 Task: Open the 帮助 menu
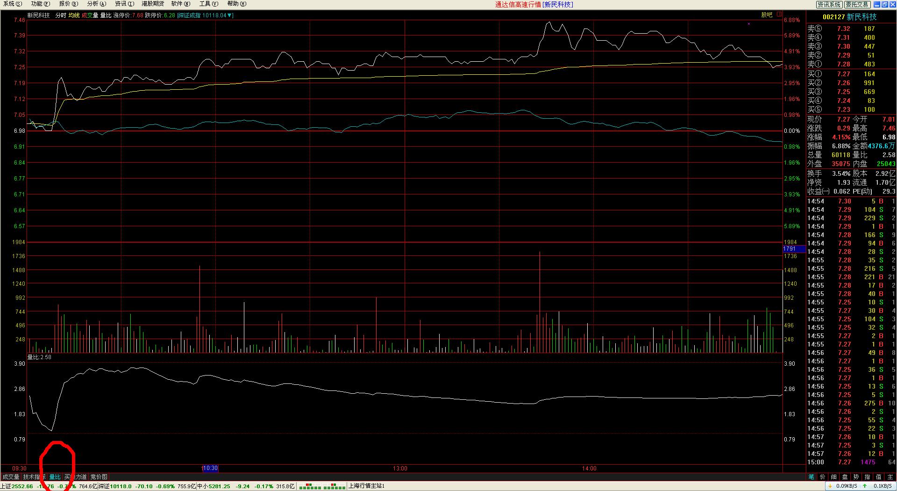pyautogui.click(x=237, y=4)
